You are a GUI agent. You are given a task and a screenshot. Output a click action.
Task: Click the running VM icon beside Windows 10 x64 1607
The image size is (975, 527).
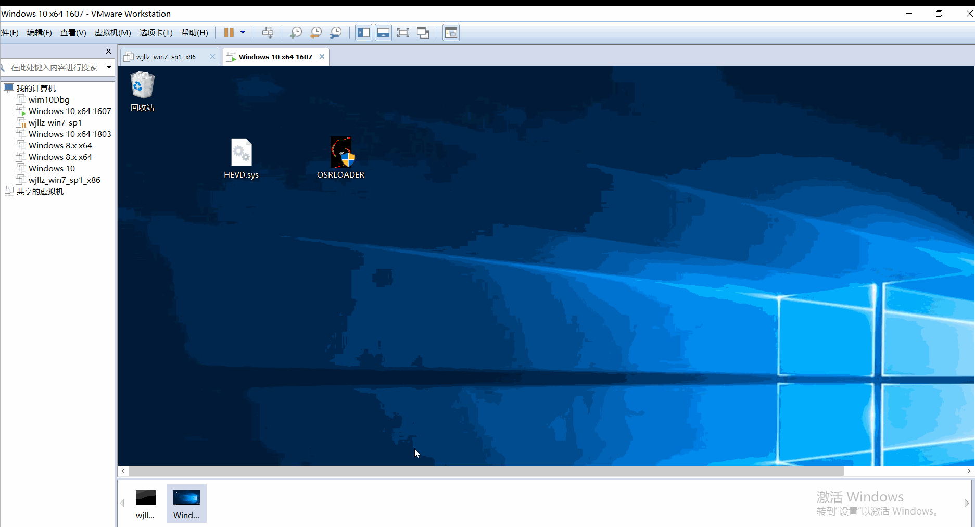(x=21, y=111)
